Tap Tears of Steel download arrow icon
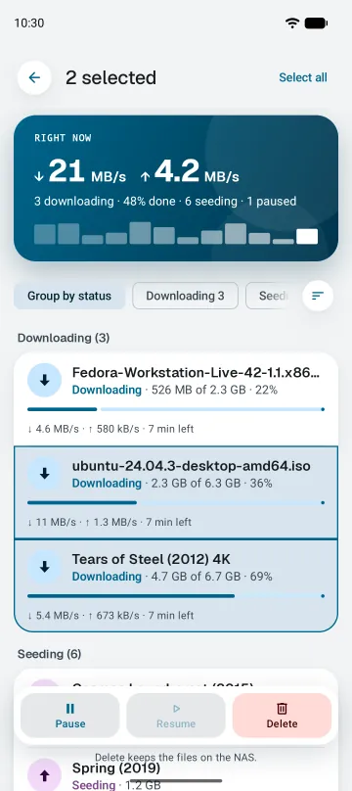The height and width of the screenshot is (791, 352). tap(44, 567)
